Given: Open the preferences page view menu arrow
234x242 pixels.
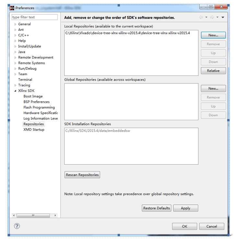Looking at the screenshot, I should tap(223, 17).
